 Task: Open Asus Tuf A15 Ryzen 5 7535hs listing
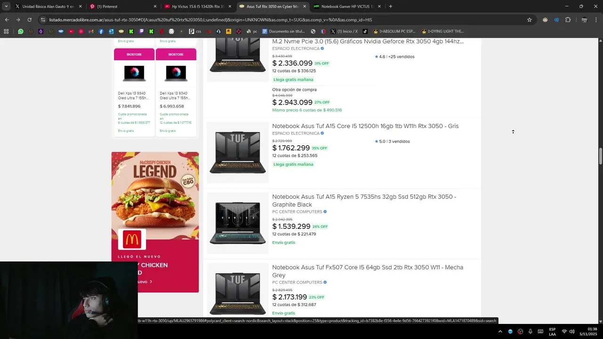point(364,201)
